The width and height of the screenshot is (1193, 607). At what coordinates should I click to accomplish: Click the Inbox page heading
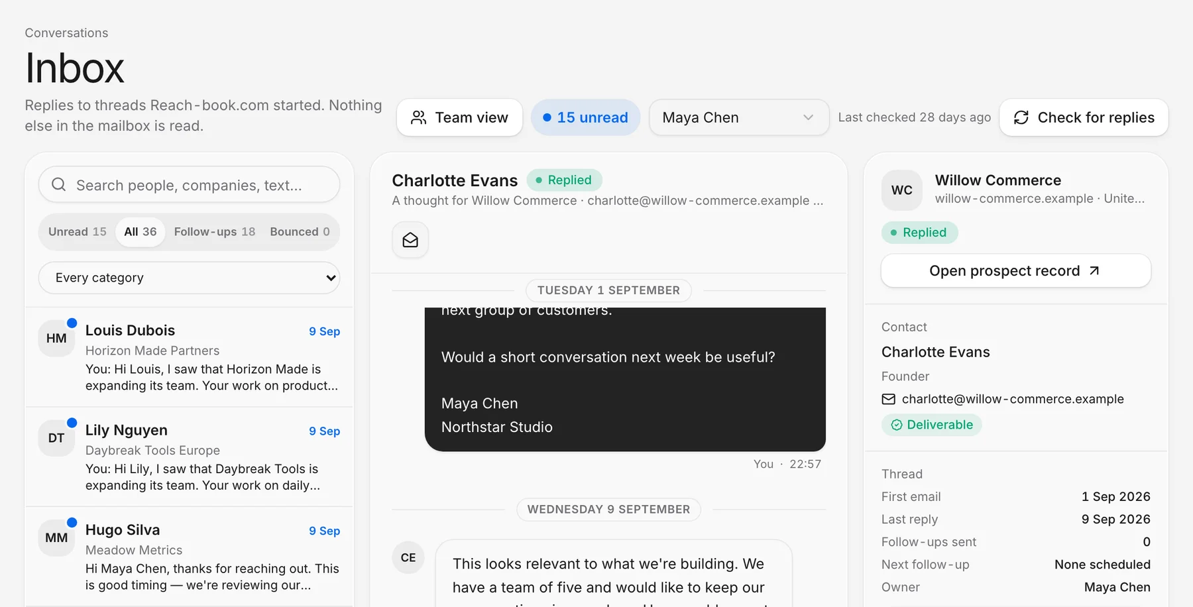[75, 68]
